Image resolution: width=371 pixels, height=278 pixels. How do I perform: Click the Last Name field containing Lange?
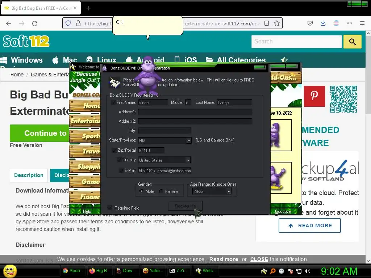(234, 102)
